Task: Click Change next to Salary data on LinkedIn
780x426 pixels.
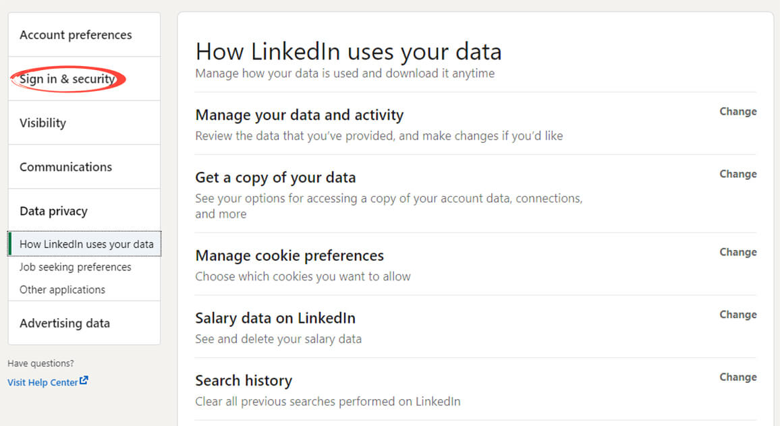Action: [x=737, y=314]
